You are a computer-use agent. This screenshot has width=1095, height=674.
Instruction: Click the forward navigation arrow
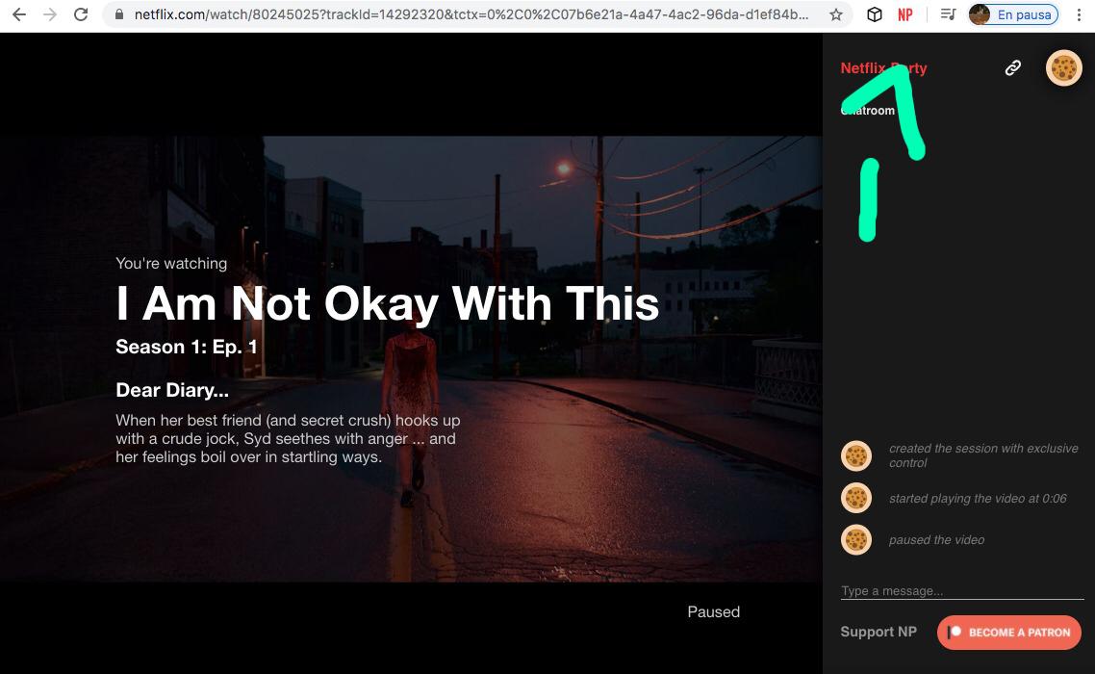[50, 14]
